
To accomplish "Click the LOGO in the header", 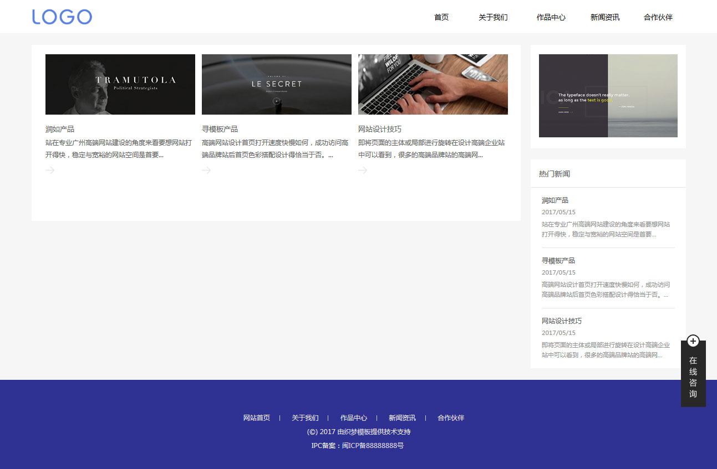I will pyautogui.click(x=62, y=17).
